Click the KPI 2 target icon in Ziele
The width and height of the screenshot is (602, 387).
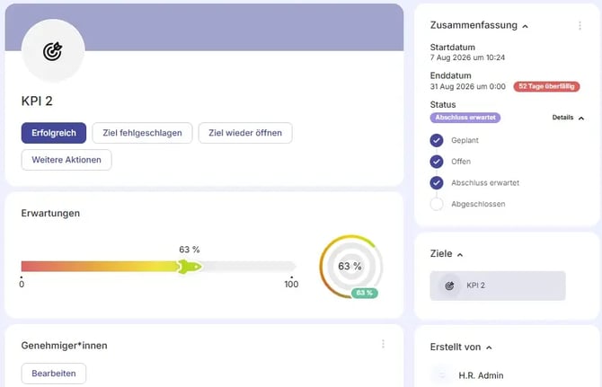tap(449, 286)
